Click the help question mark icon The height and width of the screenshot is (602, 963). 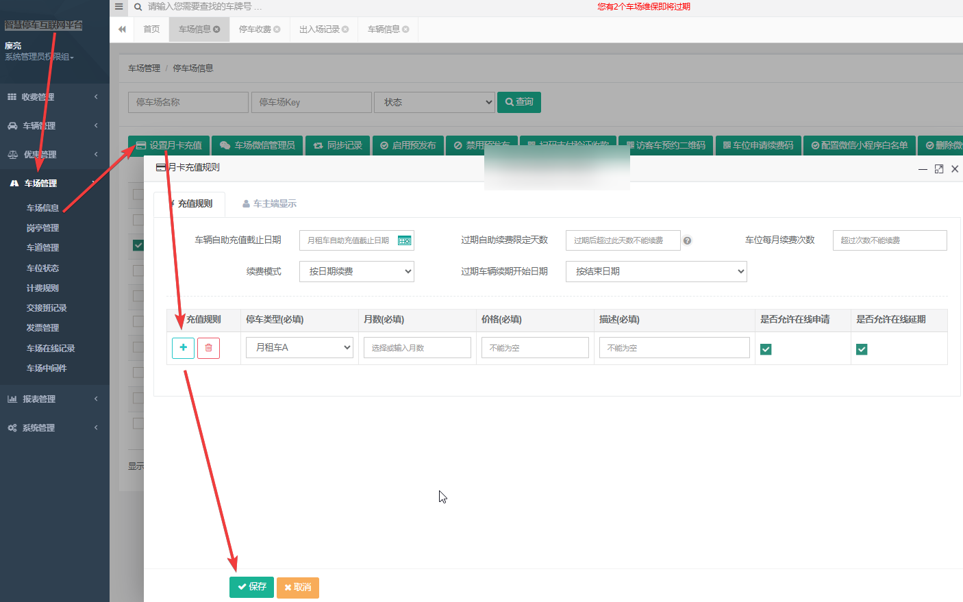point(687,240)
